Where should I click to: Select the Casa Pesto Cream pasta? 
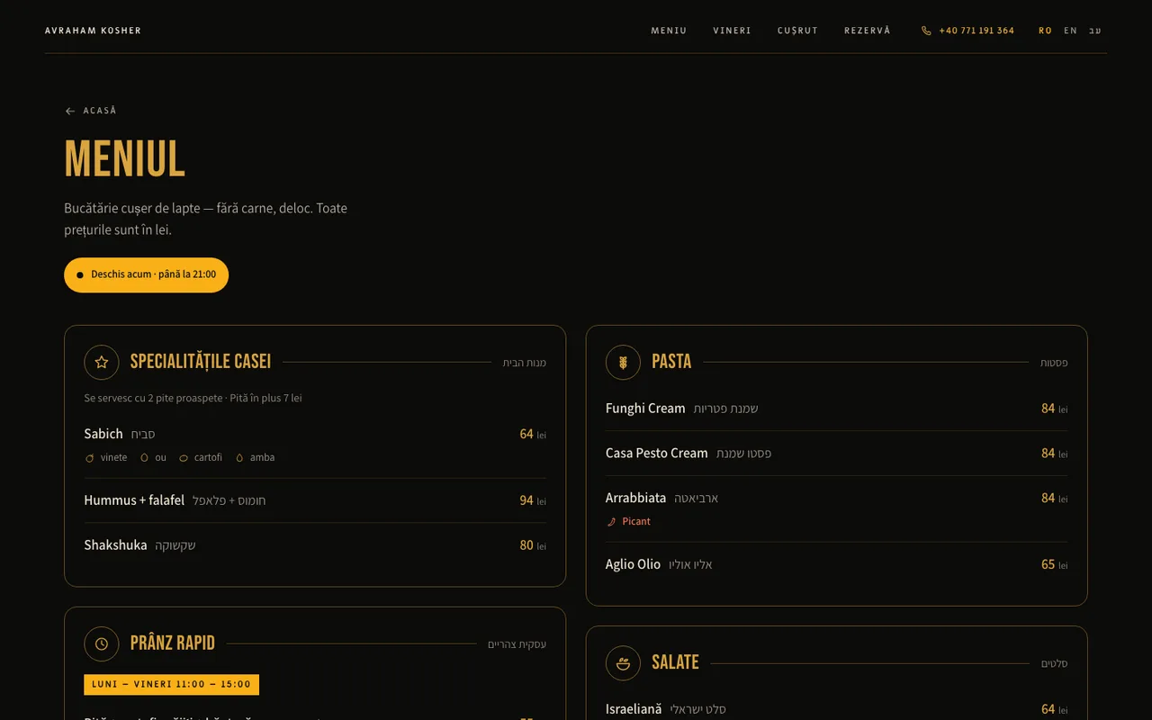coord(836,454)
